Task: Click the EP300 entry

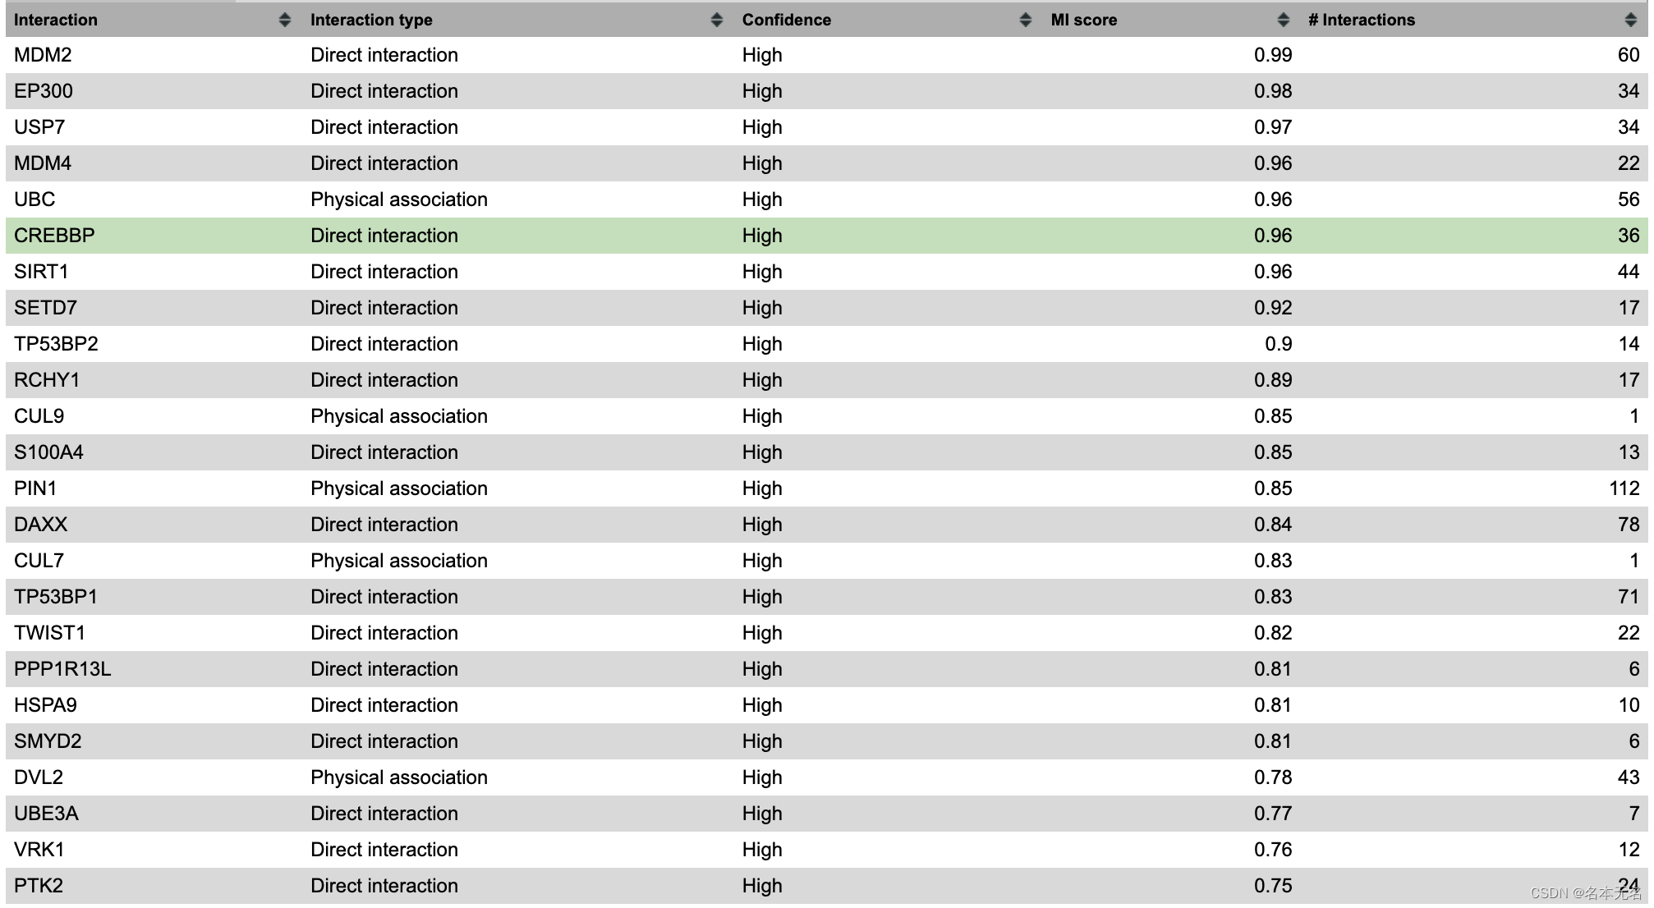Action: (44, 91)
